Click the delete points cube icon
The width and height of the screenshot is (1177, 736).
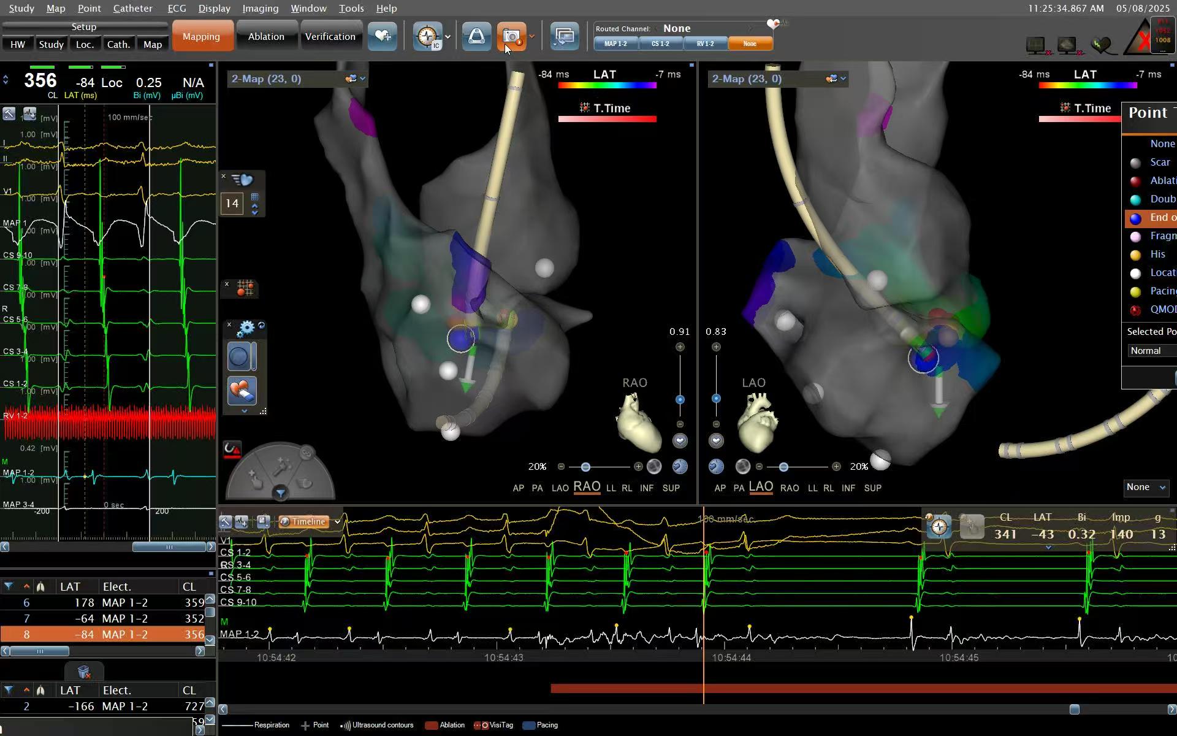pyautogui.click(x=85, y=672)
